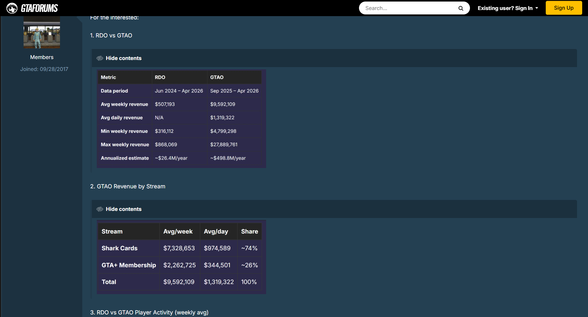Viewport: 588px width, 317px height.
Task: Focus the Search input field
Action: (408, 8)
